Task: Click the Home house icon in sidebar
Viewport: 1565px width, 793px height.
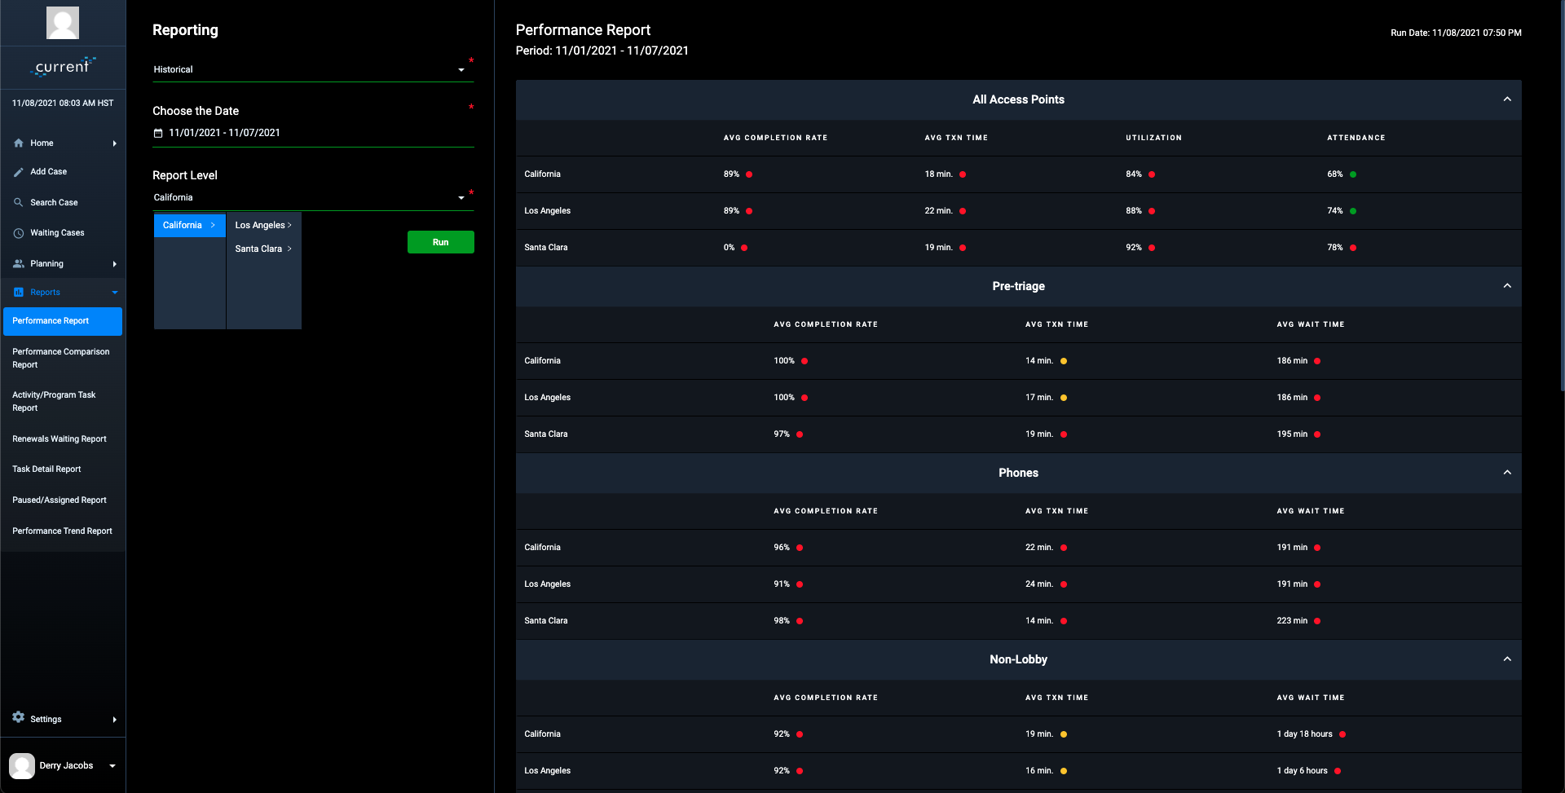Action: coord(19,143)
